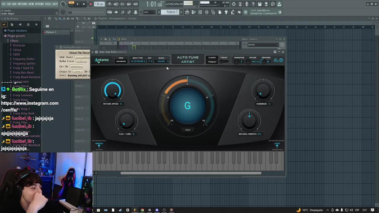Open the TOOLS menu

point(48,4)
